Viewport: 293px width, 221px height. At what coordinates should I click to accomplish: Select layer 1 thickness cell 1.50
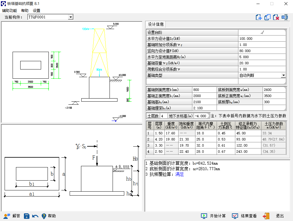click(159, 133)
